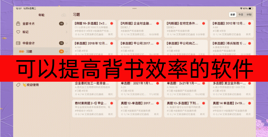Click the 全部卡片 card box icon
This screenshot has width=268, height=137.
click(x=18, y=24)
